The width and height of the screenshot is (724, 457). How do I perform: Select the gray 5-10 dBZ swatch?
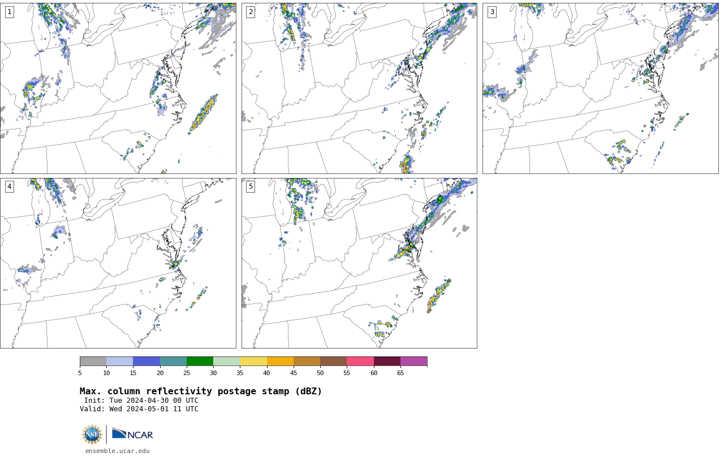click(x=93, y=362)
